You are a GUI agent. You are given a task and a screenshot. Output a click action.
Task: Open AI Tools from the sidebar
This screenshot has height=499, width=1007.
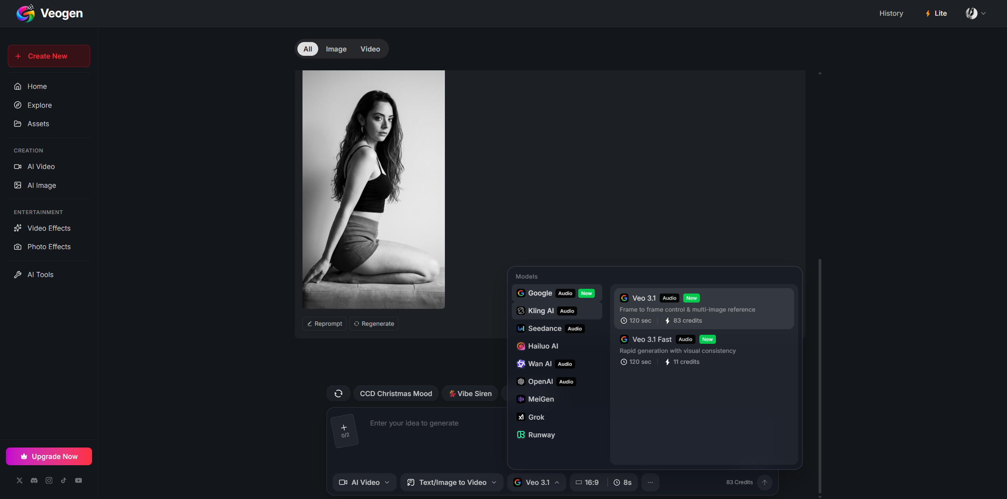(40, 274)
